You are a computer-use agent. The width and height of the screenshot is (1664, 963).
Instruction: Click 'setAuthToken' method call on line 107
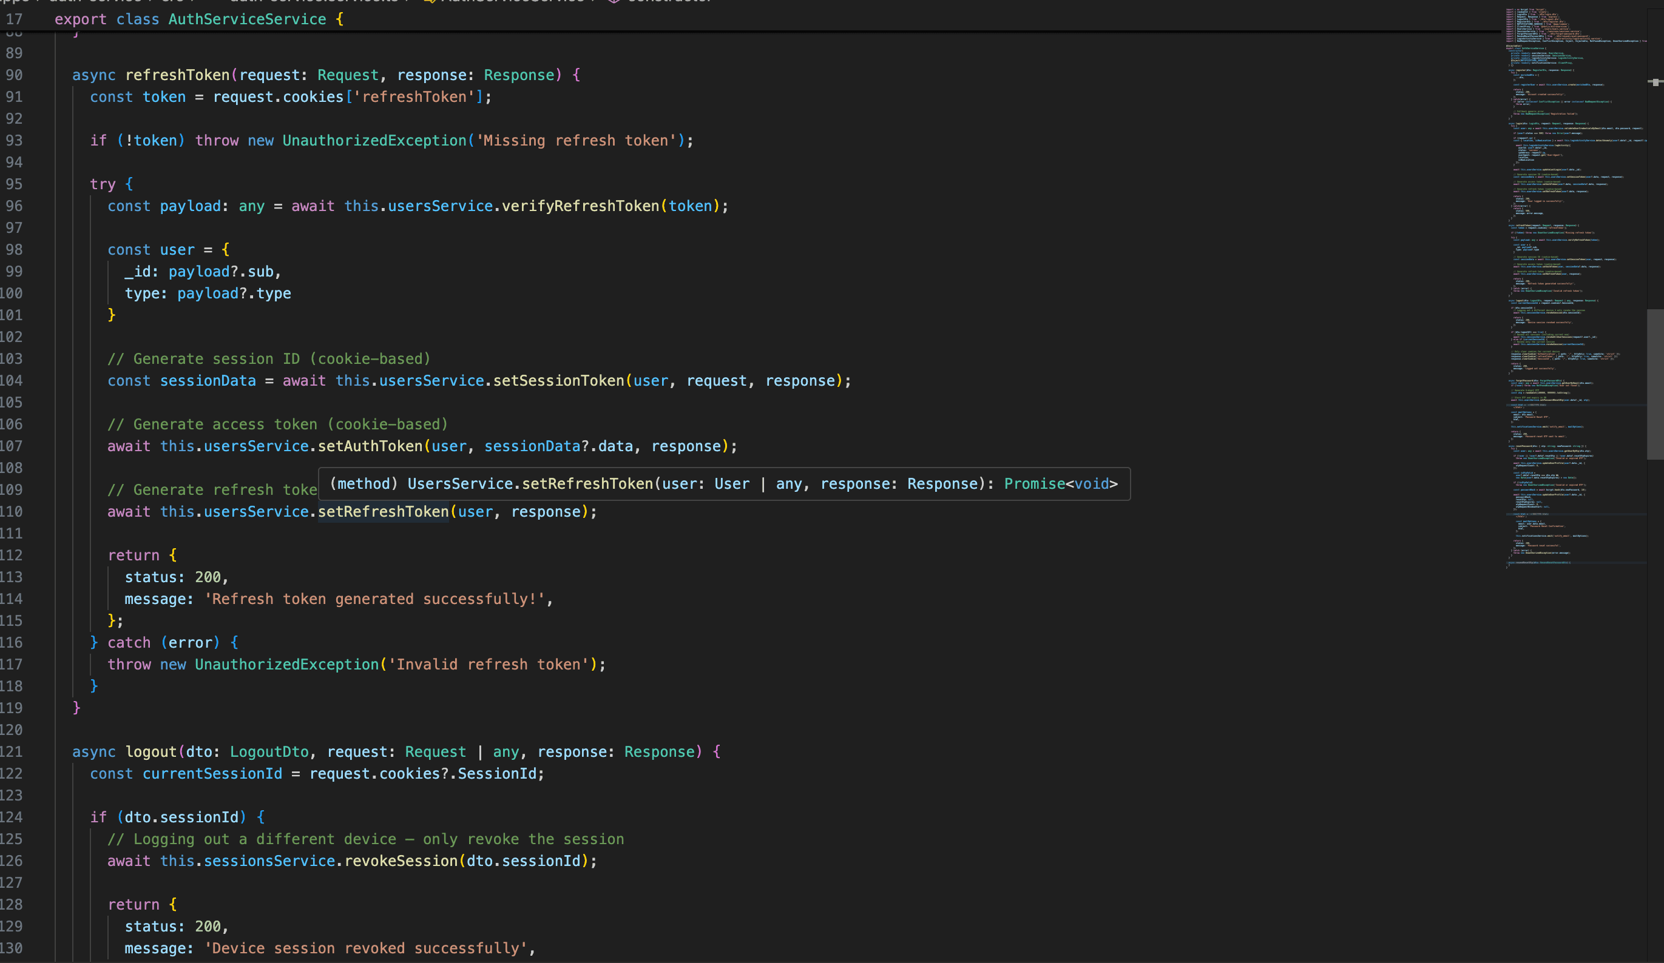coord(370,446)
